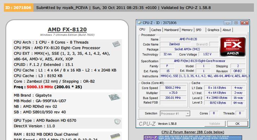Image resolution: width=257 pixels, height=140 pixels.
Task: Switch to the CPU tab
Action: click(142, 29)
